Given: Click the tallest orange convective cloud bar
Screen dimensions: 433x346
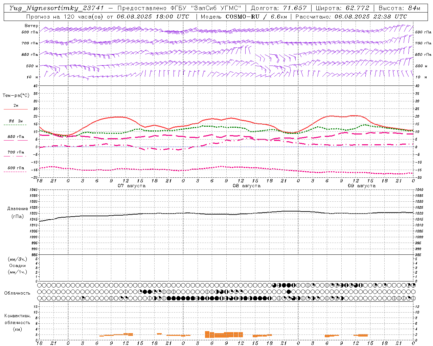Looking at the screenshot, I should (x=207, y=334).
